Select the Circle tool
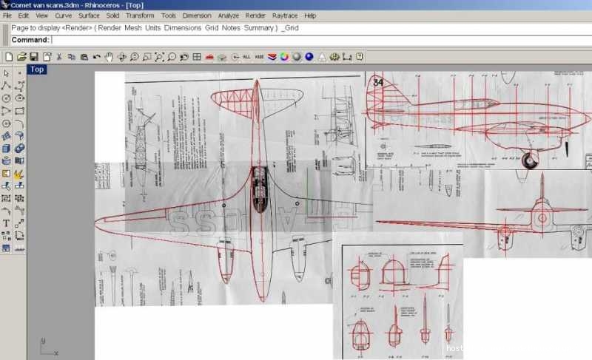The width and height of the screenshot is (592, 360). coord(6,98)
